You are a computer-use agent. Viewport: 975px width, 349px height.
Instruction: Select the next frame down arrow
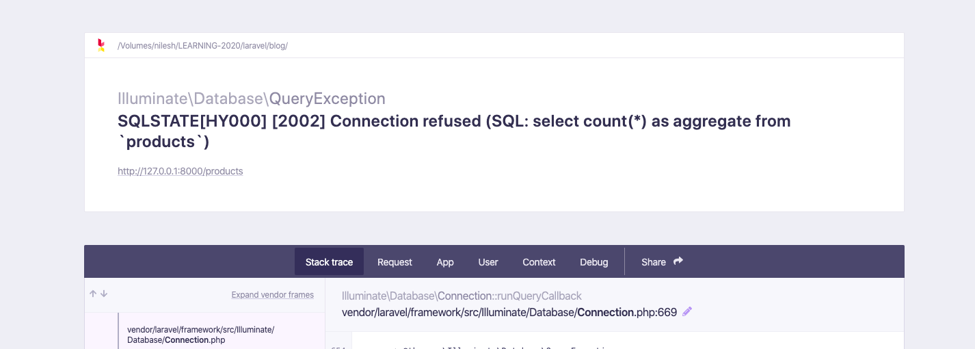pos(104,294)
